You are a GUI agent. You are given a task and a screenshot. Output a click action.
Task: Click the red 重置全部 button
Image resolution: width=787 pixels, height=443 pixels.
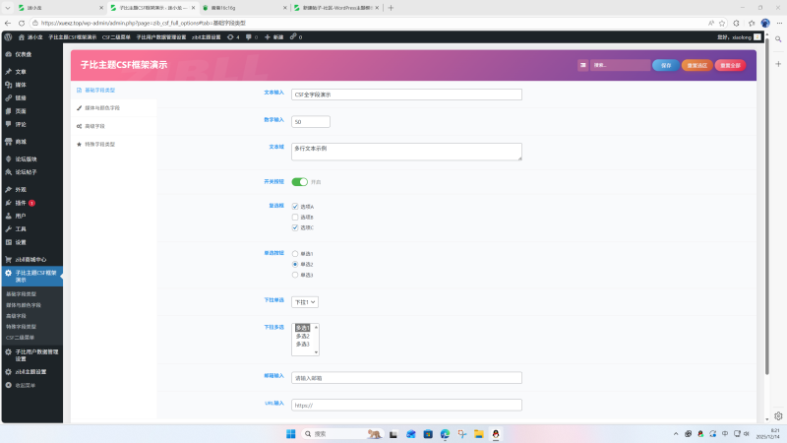[730, 65]
